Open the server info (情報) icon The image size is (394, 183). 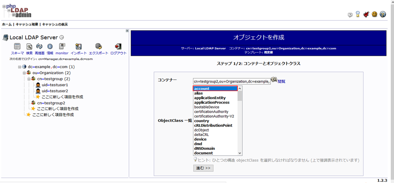point(50,47)
